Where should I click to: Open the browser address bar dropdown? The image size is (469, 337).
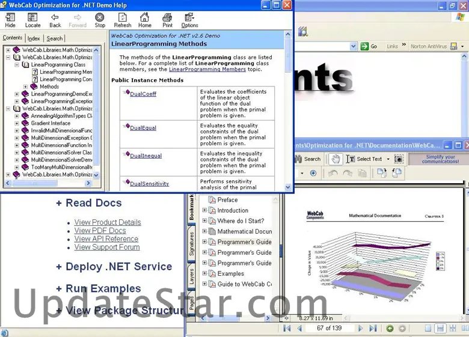(353, 46)
